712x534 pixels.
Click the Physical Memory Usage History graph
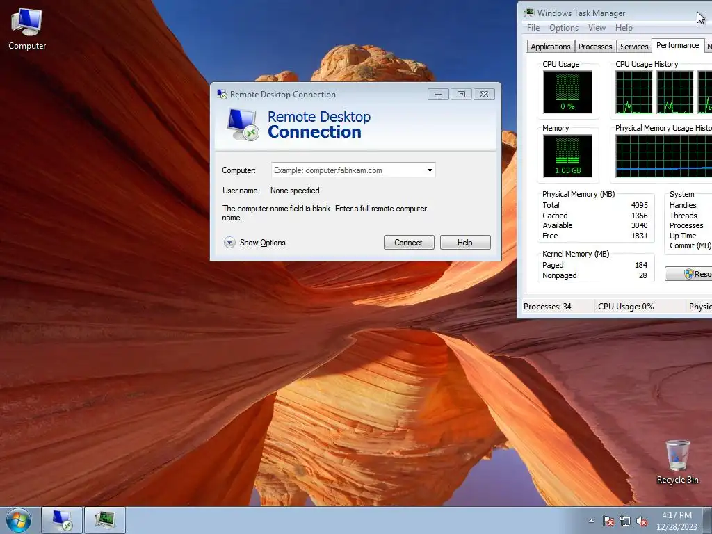click(x=664, y=156)
